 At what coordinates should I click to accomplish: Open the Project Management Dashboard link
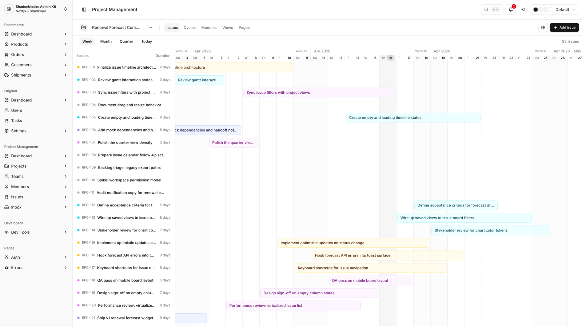coord(36,156)
